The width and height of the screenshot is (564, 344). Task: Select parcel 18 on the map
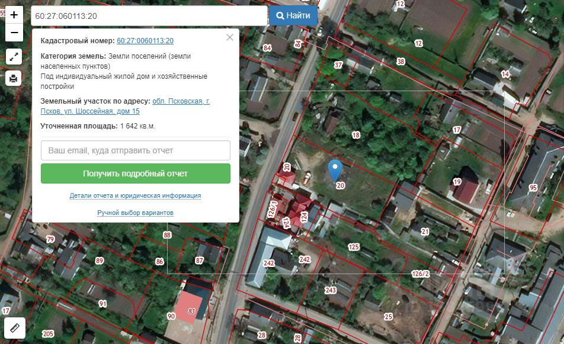(x=355, y=135)
